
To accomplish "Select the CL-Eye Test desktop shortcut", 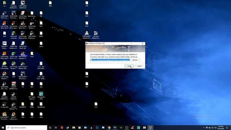I will [4, 105].
